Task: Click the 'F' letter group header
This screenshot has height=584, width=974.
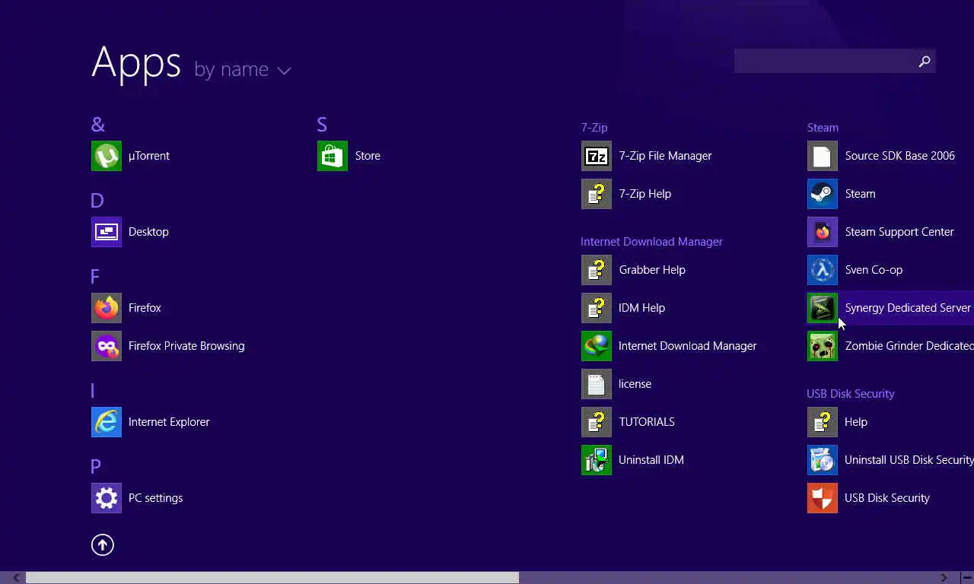Action: 95,277
